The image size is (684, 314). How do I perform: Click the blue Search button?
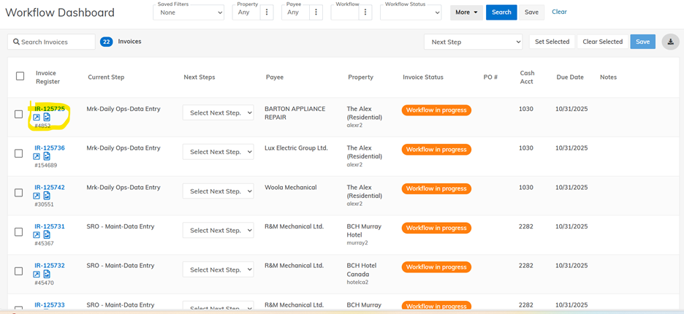tap(501, 12)
